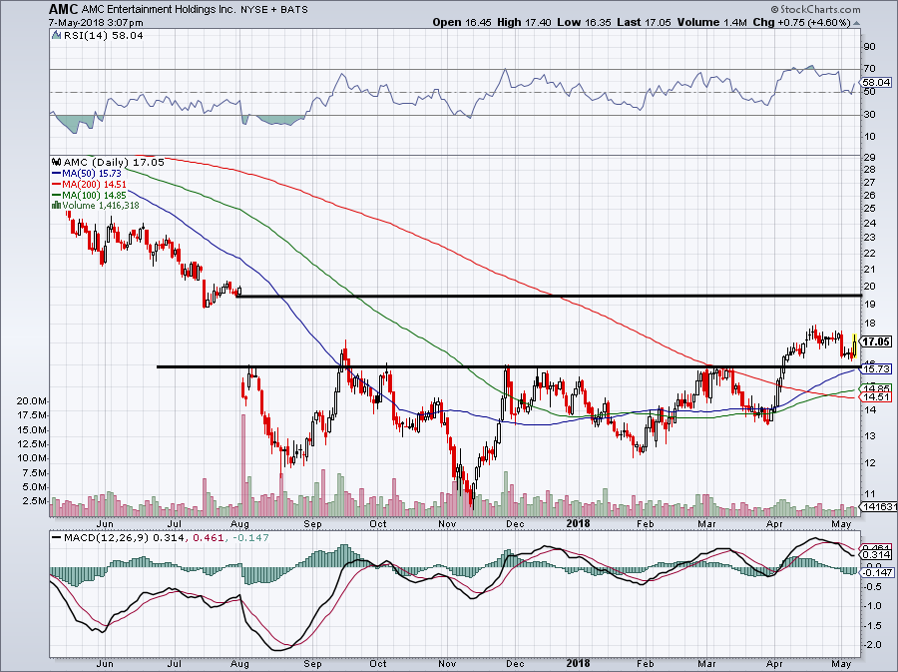Click the AMC (Daily) 17.05 legend label
Image resolution: width=898 pixels, height=672 pixels.
(x=114, y=162)
